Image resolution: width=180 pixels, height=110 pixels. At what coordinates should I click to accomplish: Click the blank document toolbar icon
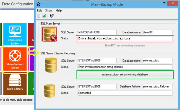point(39,16)
